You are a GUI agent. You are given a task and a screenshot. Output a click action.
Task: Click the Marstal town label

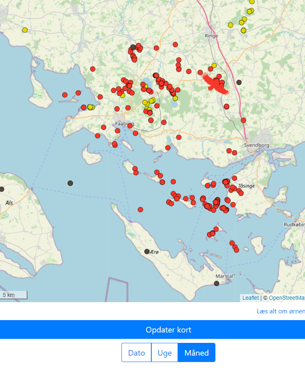[224, 276]
